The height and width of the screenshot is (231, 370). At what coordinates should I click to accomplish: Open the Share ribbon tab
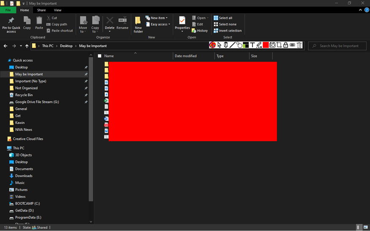click(41, 10)
